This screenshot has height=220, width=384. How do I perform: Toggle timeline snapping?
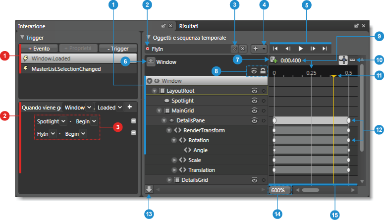[343, 60]
